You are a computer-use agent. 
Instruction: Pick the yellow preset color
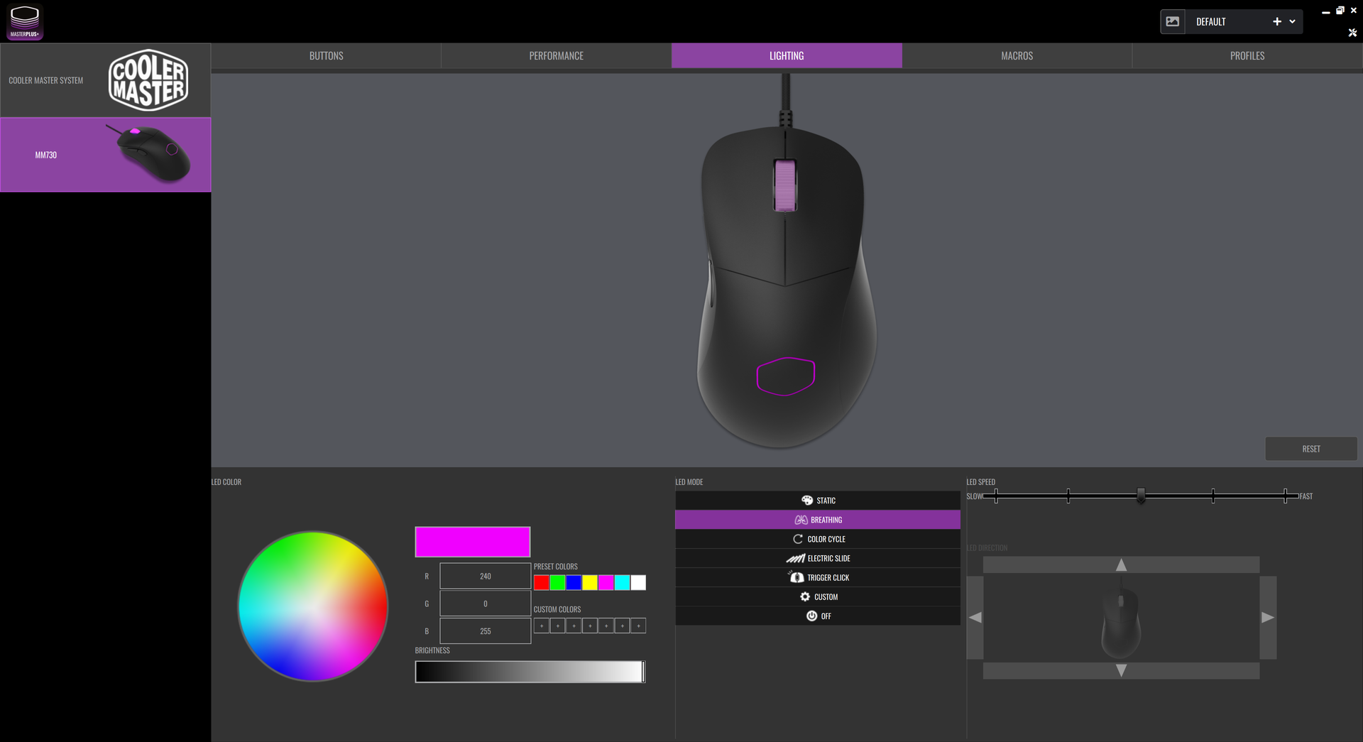click(590, 583)
